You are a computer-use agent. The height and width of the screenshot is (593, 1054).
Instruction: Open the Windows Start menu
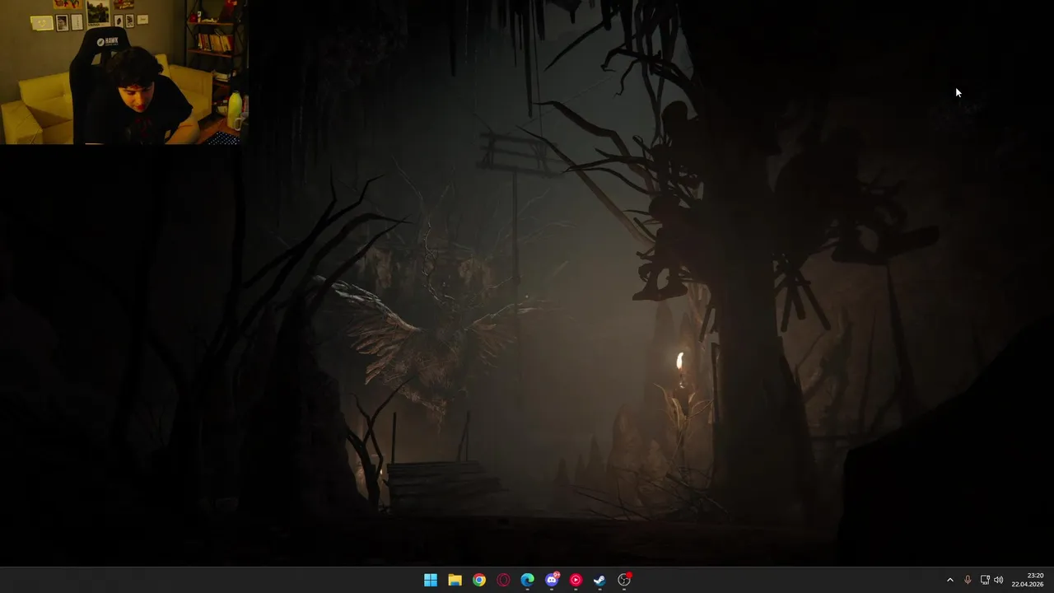click(x=431, y=580)
